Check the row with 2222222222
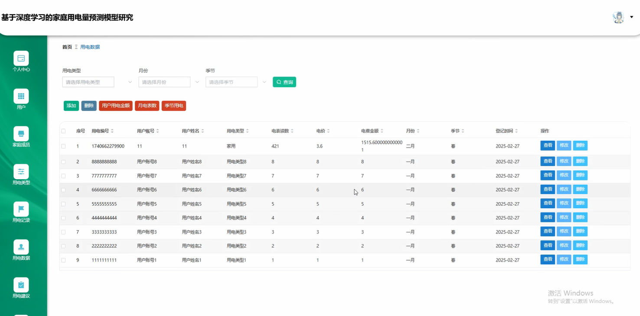The image size is (640, 316). (64, 246)
